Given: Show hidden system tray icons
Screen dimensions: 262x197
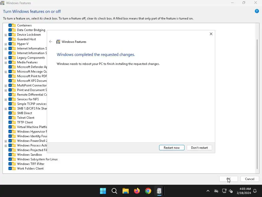Looking at the screenshot, I should 208,191.
